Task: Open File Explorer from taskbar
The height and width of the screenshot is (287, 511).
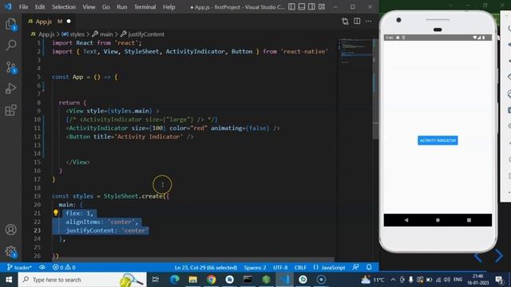Action: pos(193,280)
